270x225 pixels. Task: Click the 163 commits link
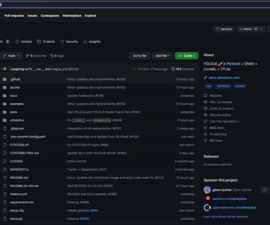click(x=183, y=69)
